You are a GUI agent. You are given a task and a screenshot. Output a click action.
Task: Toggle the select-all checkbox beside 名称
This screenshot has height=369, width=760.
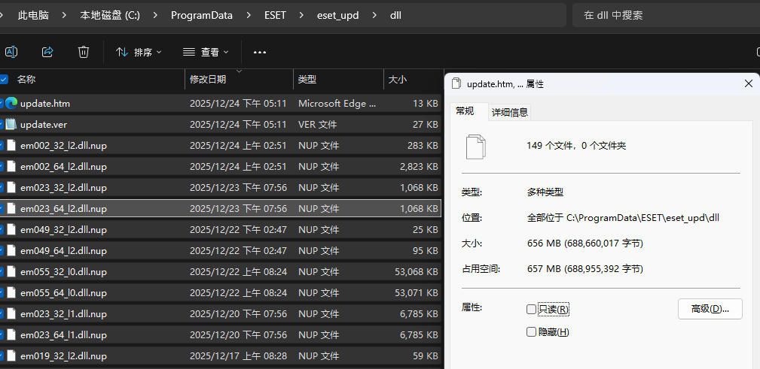pyautogui.click(x=4, y=79)
